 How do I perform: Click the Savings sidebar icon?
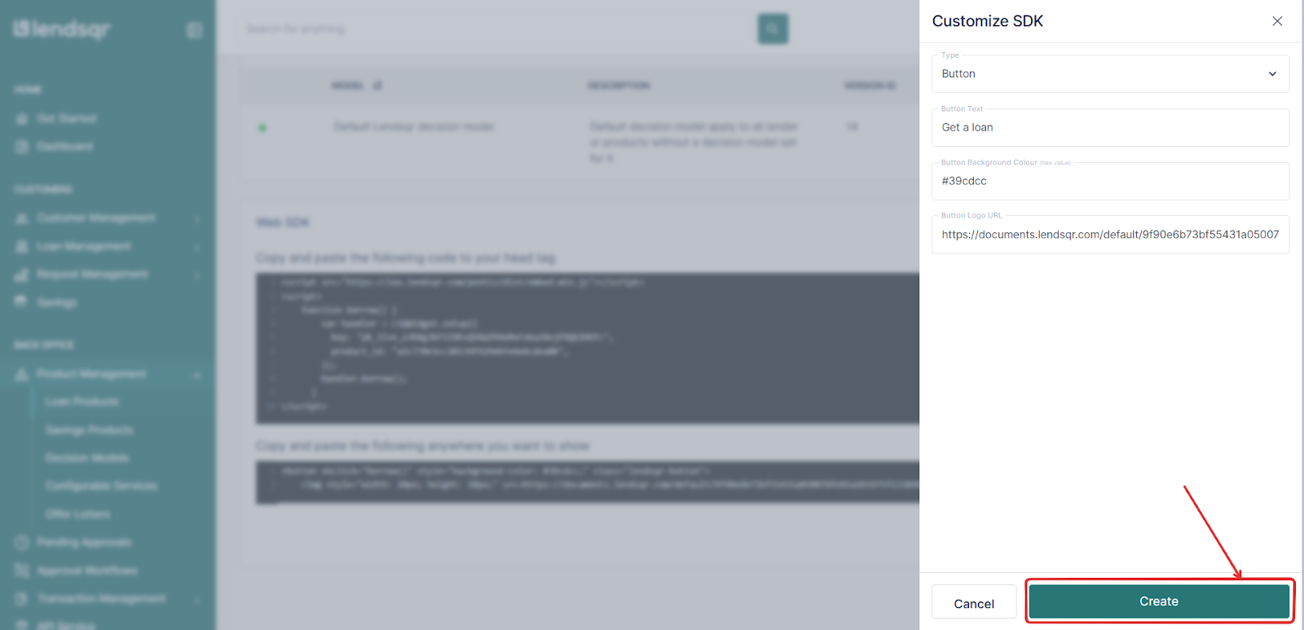pyautogui.click(x=22, y=302)
